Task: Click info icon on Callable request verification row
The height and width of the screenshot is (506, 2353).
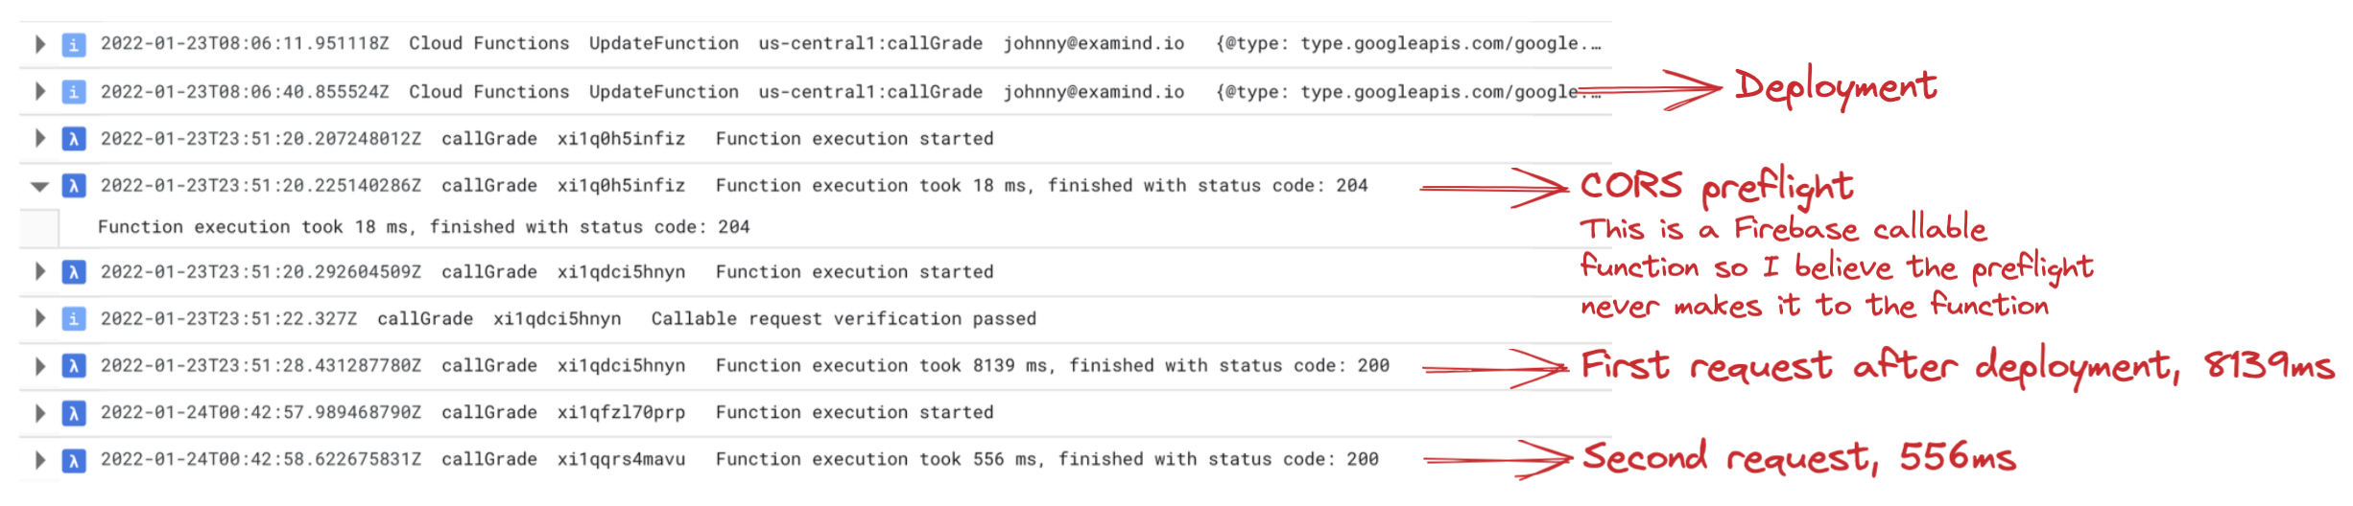Action: click(x=74, y=319)
